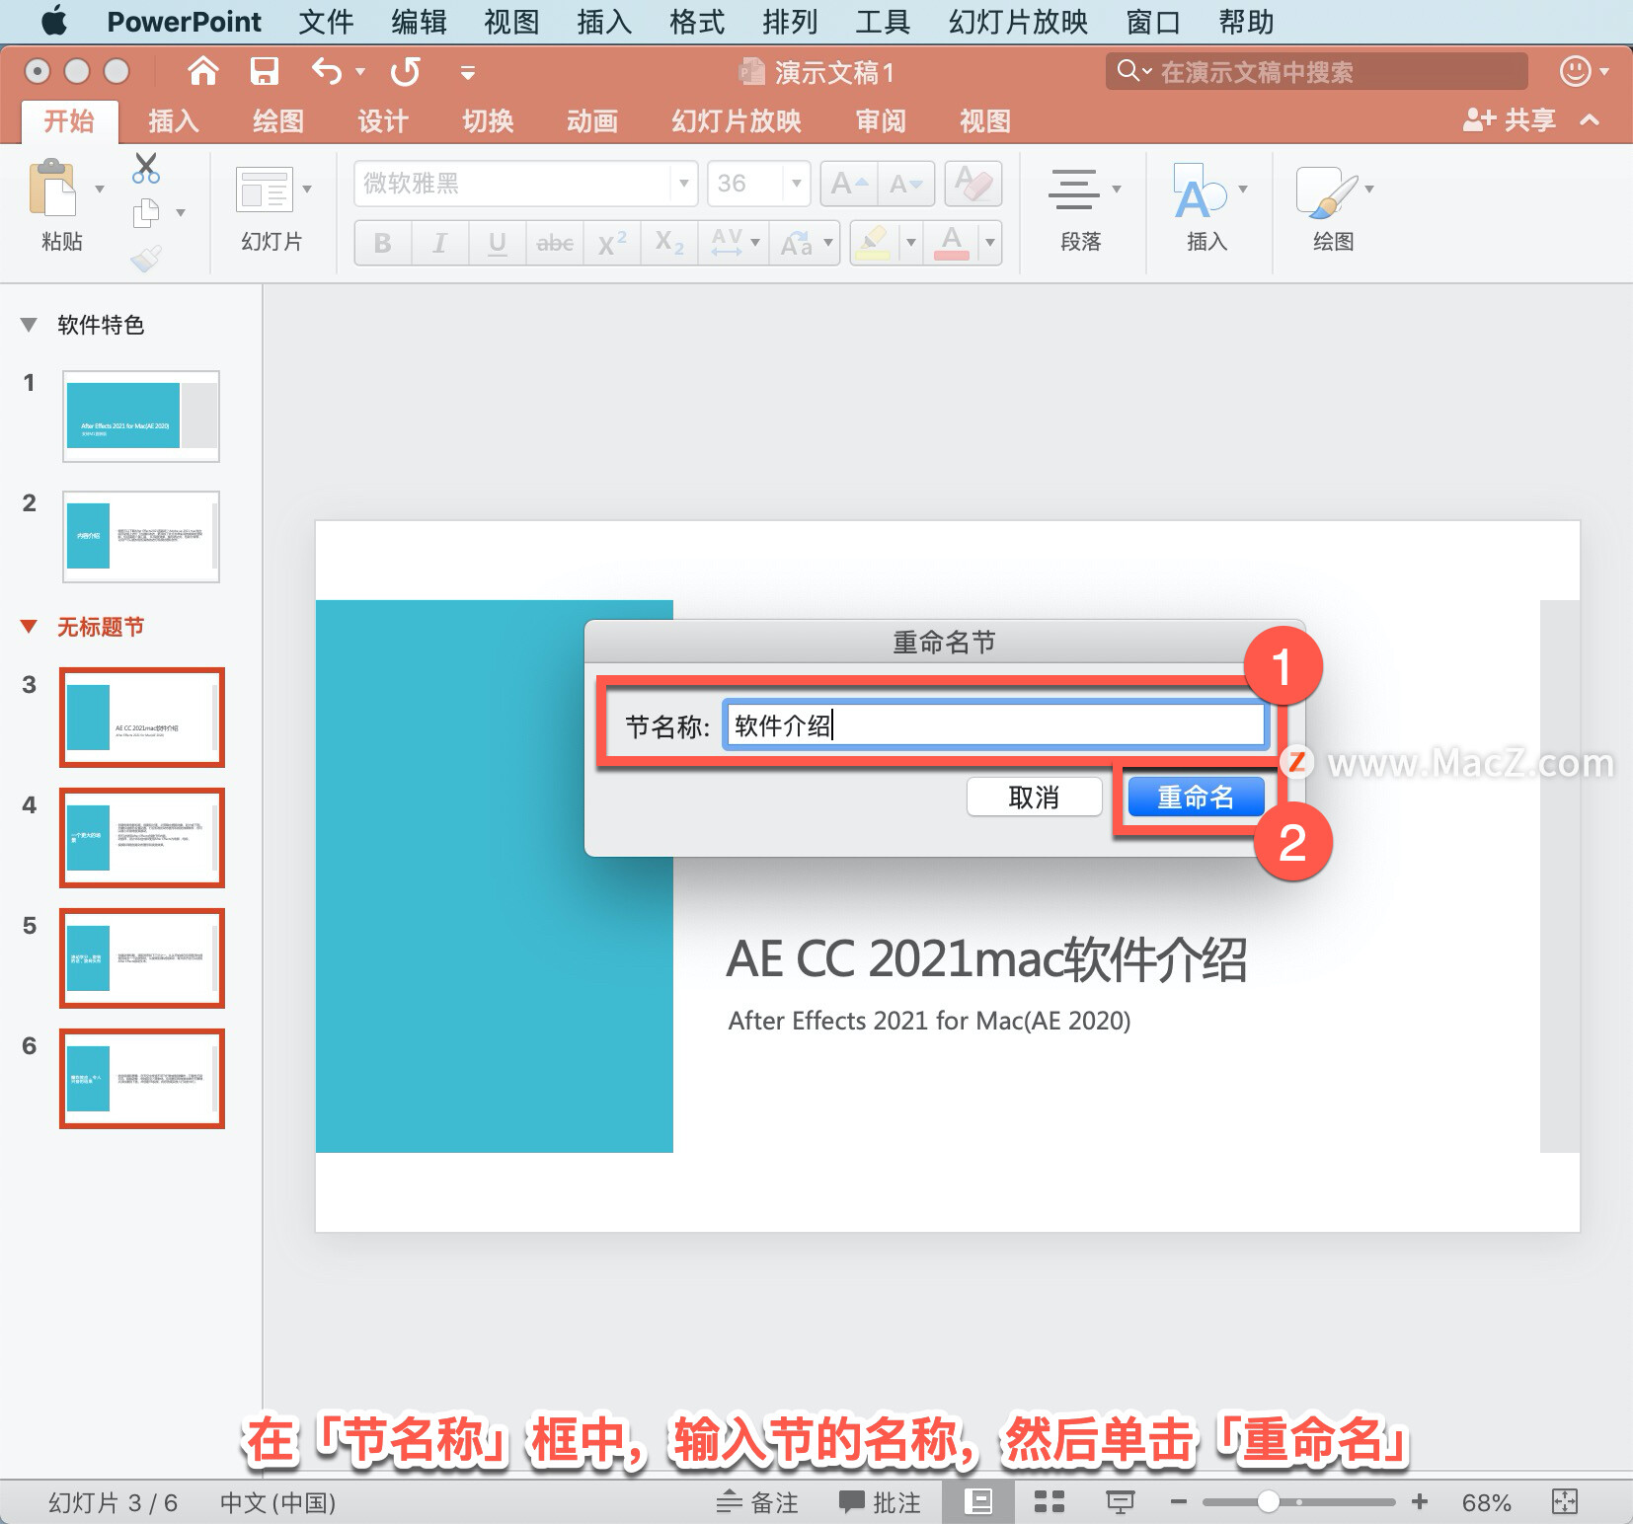
Task: Open the New Slide layout dropdown arrow
Action: (x=307, y=189)
